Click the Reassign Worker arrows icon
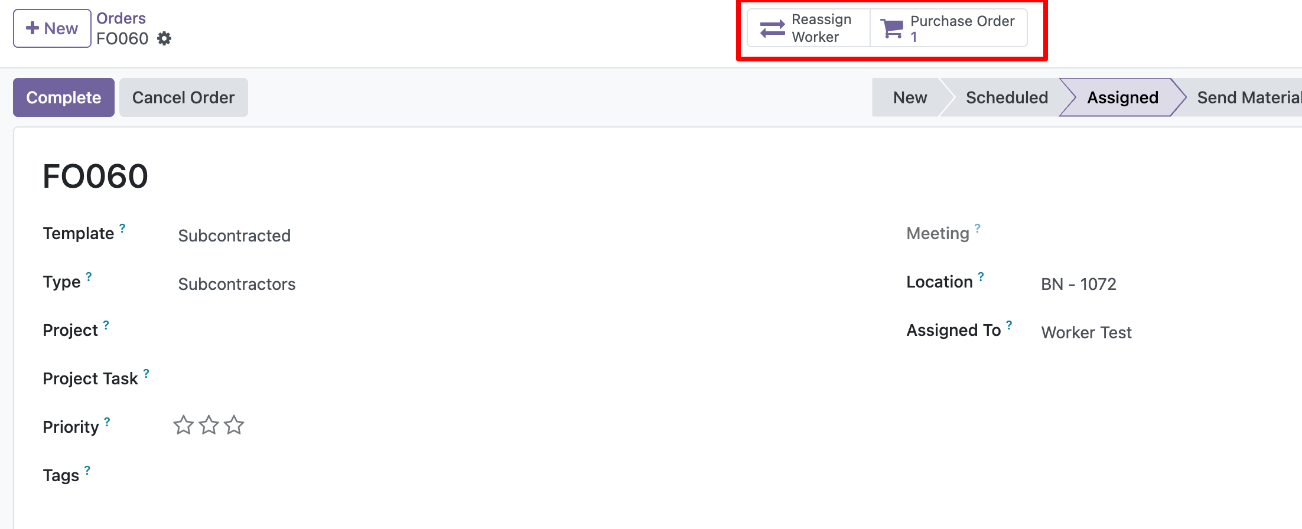 772,28
